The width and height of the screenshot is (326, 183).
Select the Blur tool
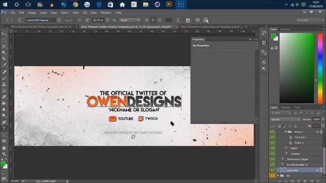point(4,109)
